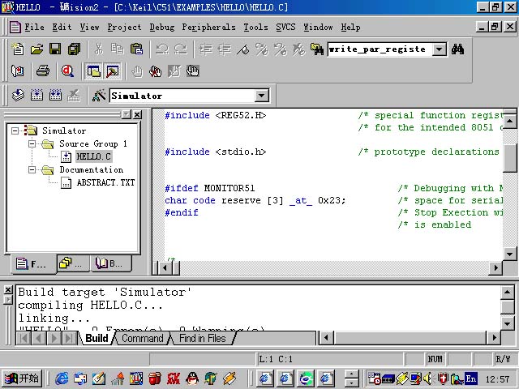Cut the selection with the scissors icon
This screenshot has height=389, width=519.
(x=98, y=49)
